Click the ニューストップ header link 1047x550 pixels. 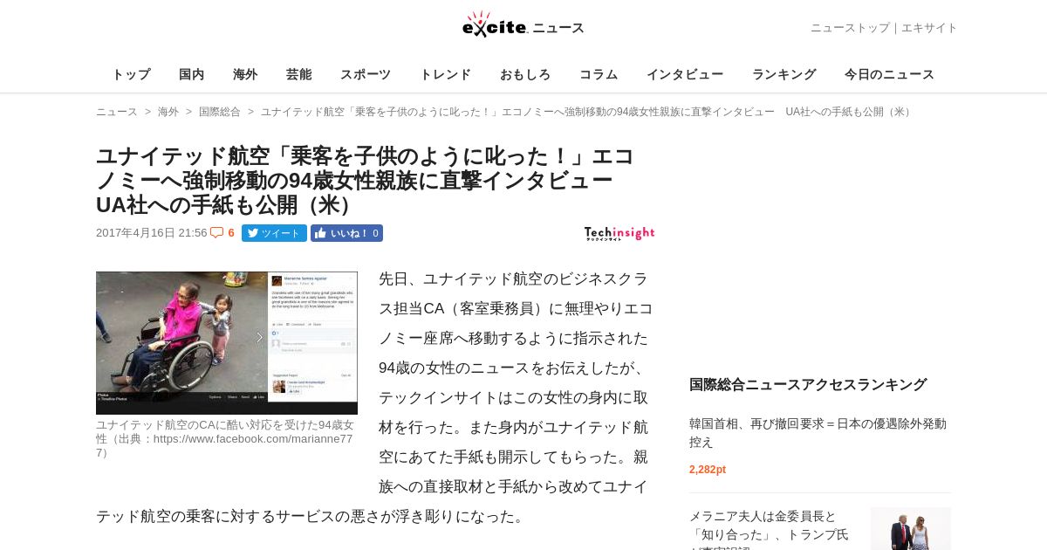pyautogui.click(x=850, y=28)
